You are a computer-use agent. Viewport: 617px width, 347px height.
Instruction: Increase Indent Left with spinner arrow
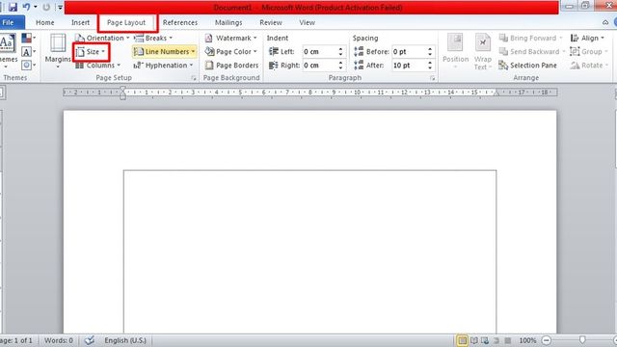(x=340, y=49)
